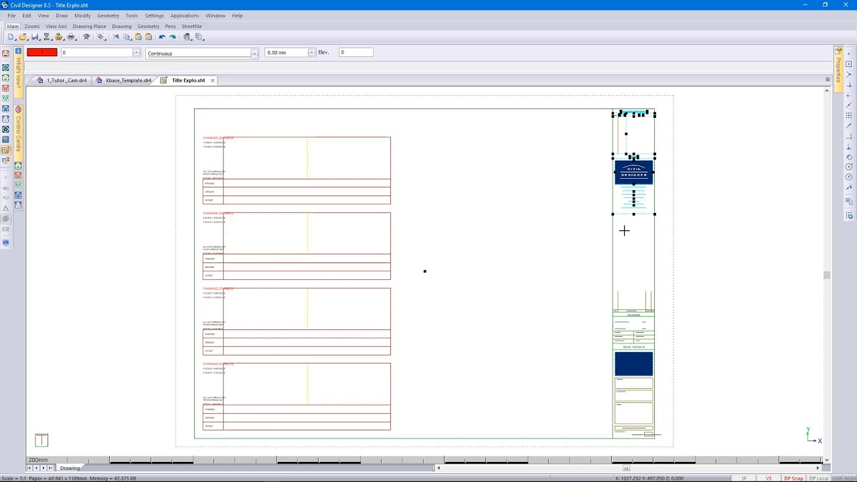857x482 pixels.
Task: Click the Copy icon in toolbar
Action: click(x=127, y=37)
